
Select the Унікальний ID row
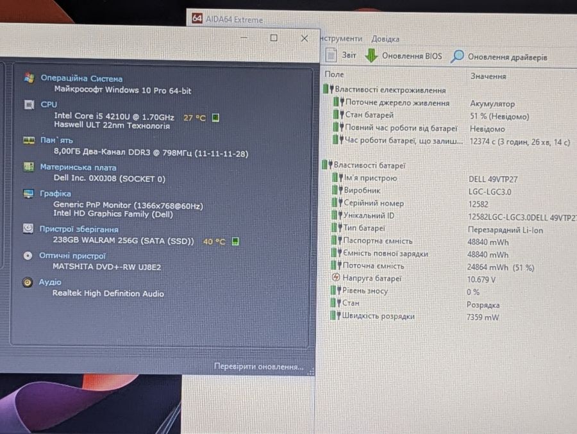453,216
